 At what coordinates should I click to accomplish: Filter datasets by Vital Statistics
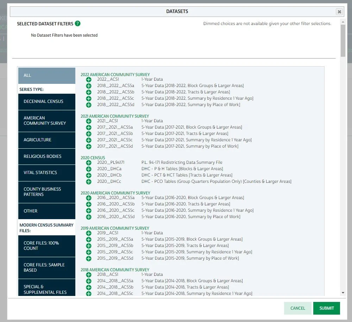47,173
